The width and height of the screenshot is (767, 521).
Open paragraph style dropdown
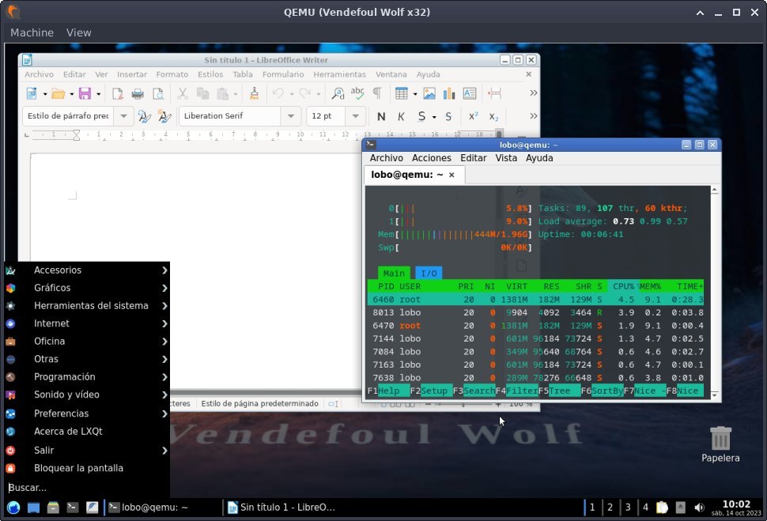click(x=124, y=116)
